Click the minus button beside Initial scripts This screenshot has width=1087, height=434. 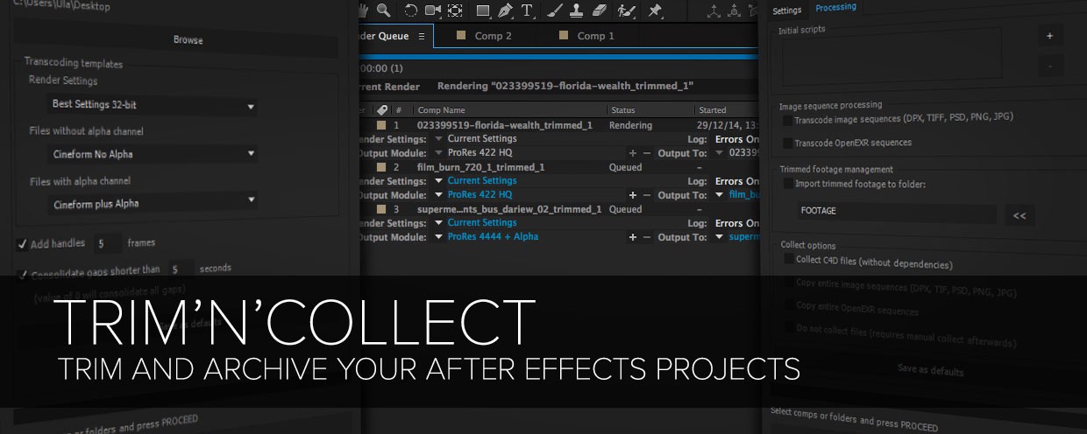[x=1050, y=65]
